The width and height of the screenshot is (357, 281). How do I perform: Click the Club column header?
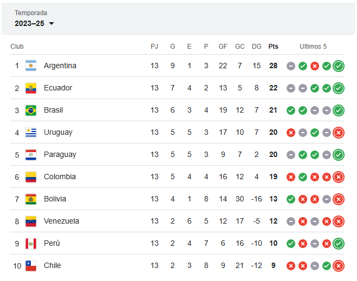tap(17, 47)
